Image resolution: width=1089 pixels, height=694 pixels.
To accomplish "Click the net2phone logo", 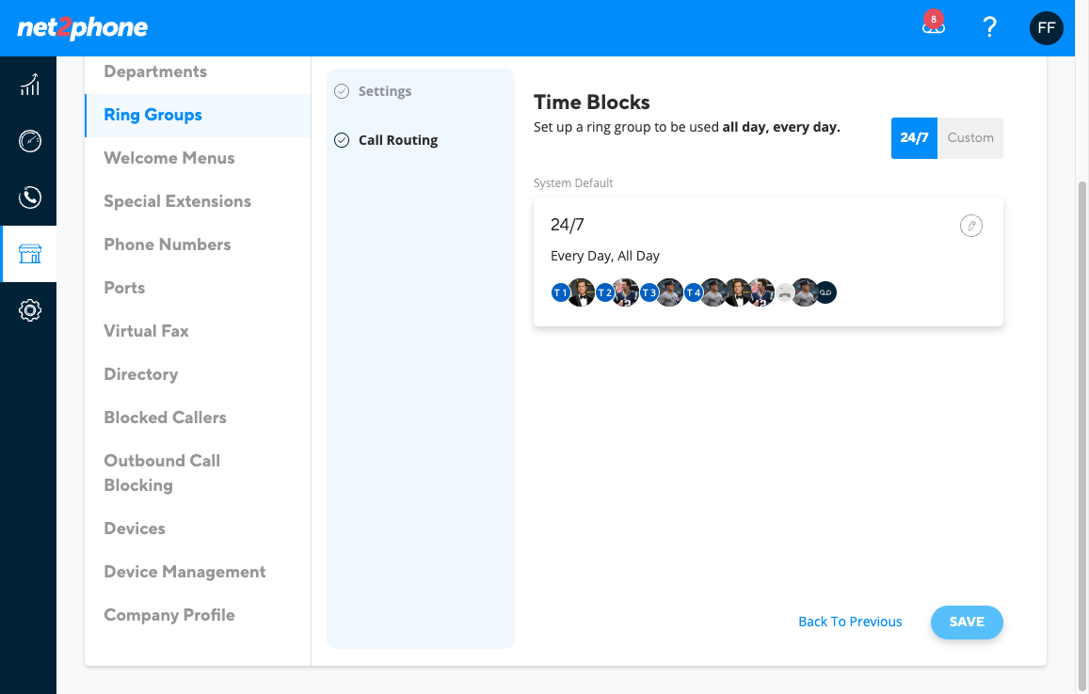I will (x=83, y=28).
